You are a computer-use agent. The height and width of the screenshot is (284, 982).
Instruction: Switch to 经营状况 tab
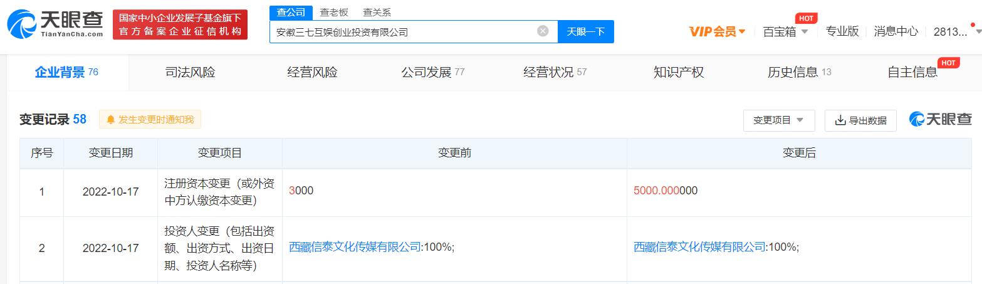[555, 72]
